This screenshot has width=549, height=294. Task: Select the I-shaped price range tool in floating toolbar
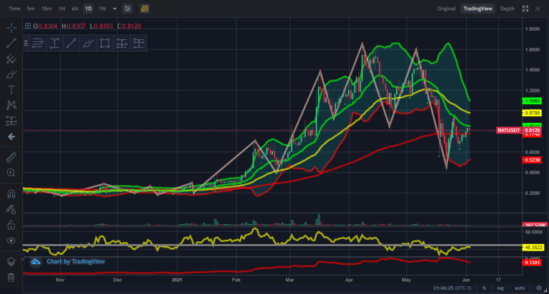tap(54, 44)
